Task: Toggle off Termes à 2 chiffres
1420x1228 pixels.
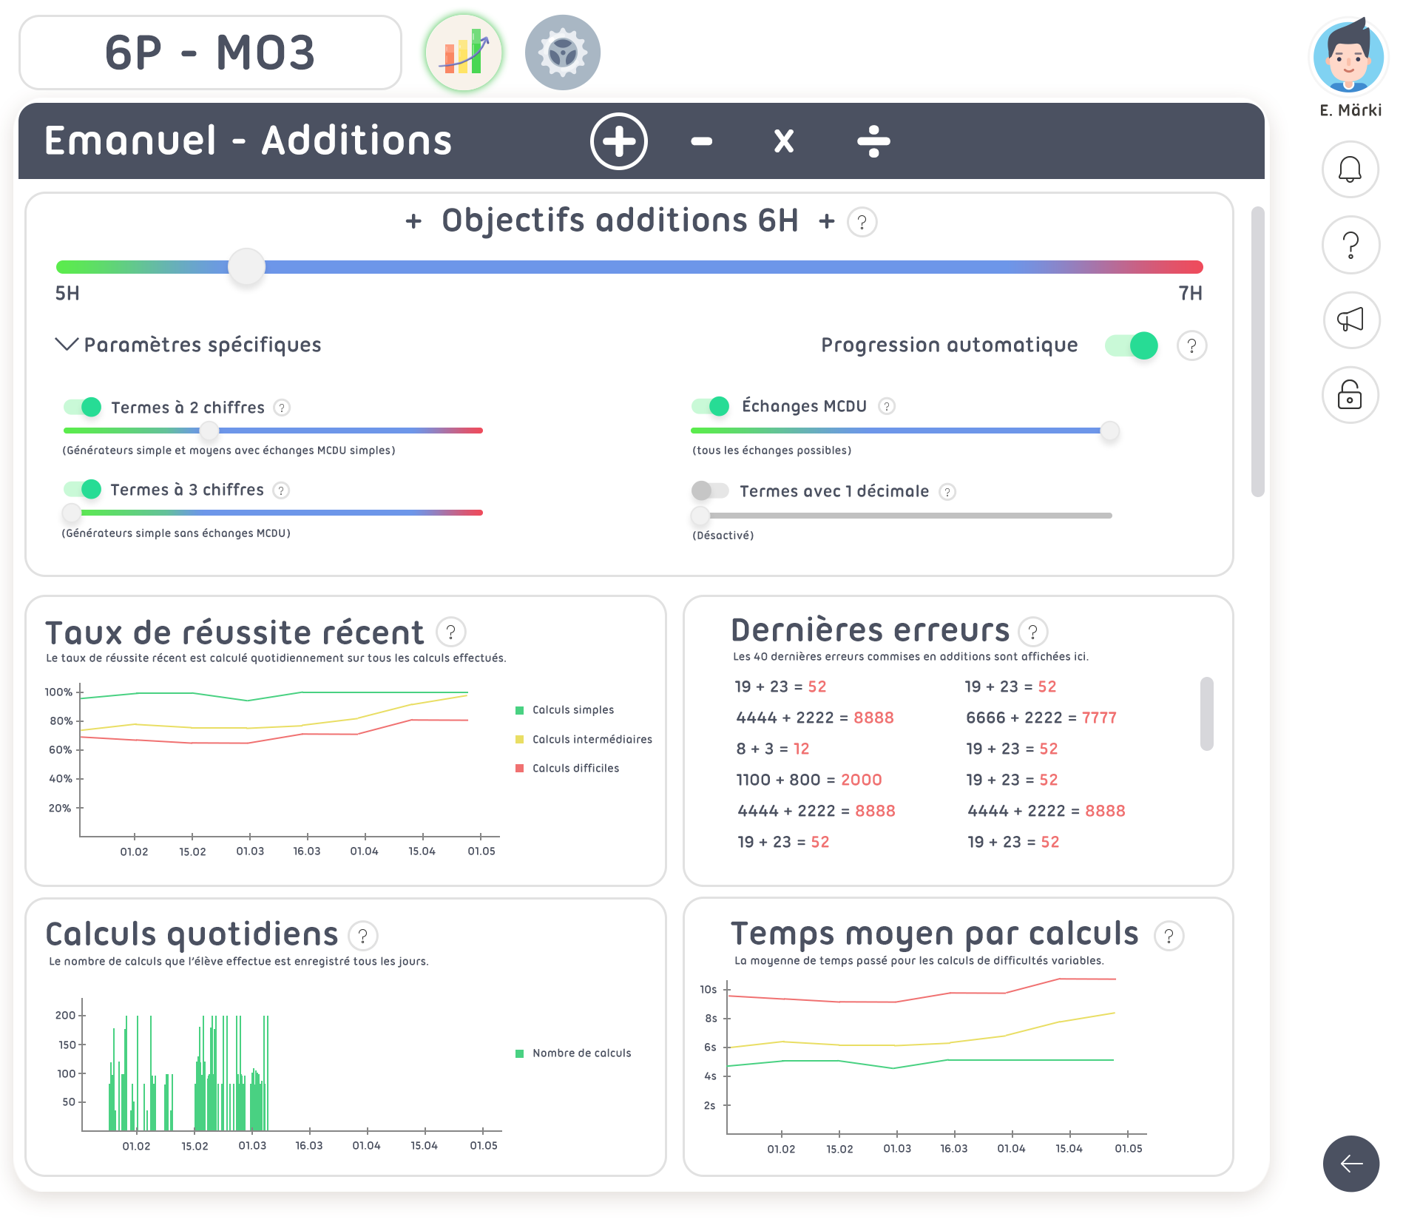Action: click(x=83, y=407)
